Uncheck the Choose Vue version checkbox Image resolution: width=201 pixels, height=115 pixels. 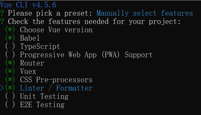[x=10, y=30]
